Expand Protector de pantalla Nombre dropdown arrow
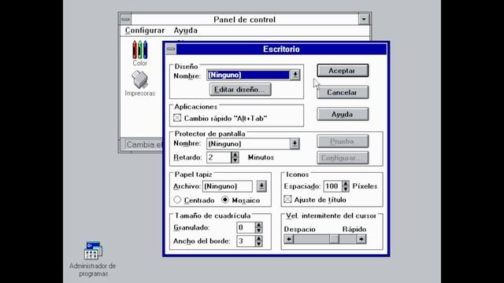Image resolution: width=504 pixels, height=283 pixels. click(x=295, y=144)
